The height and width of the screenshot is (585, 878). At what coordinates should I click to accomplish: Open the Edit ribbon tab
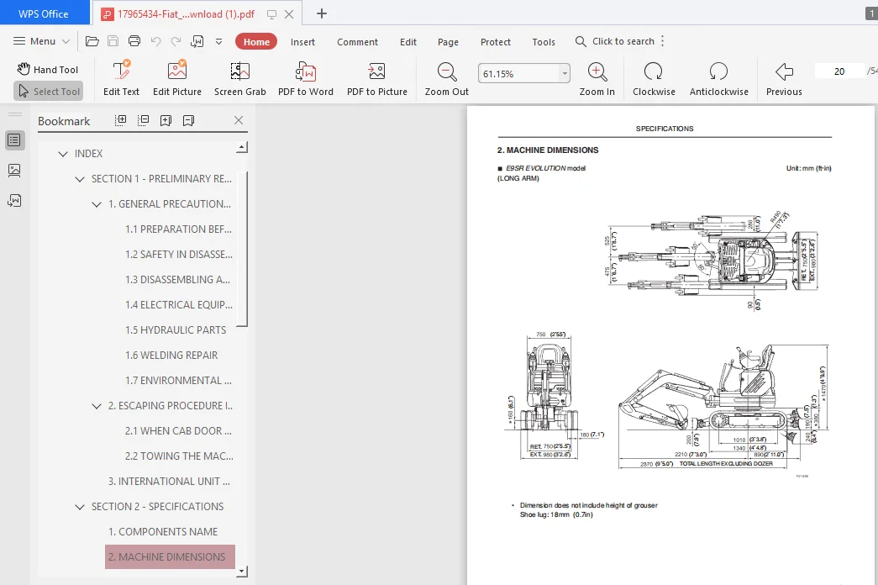(408, 42)
